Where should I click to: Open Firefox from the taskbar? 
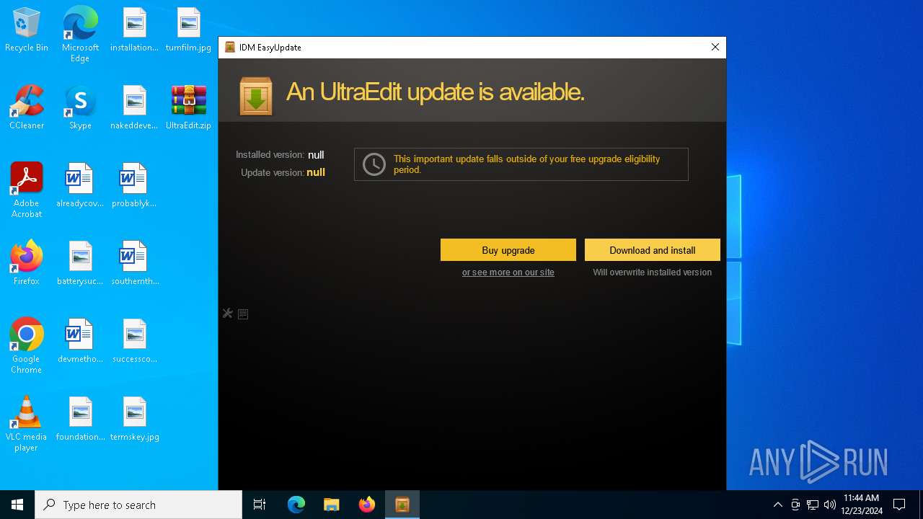click(x=367, y=505)
